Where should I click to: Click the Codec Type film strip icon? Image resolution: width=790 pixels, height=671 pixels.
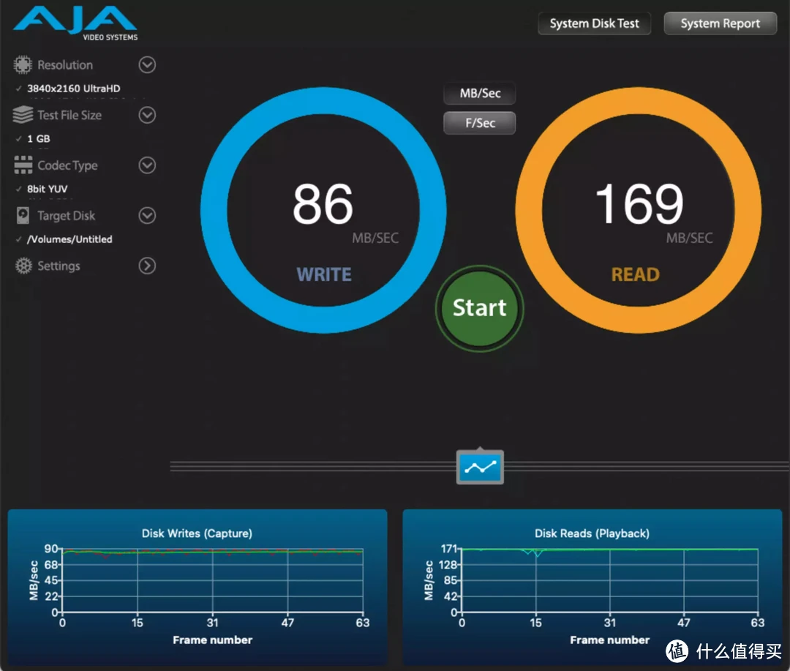[23, 165]
